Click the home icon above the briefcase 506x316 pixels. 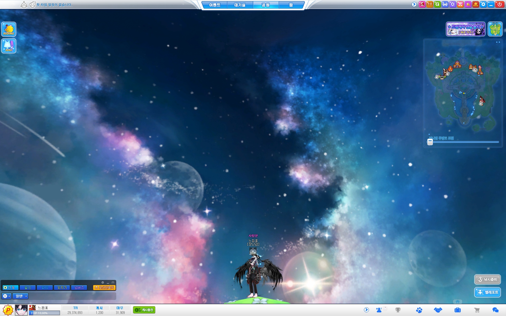point(458,302)
